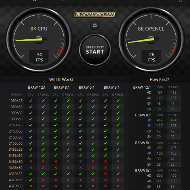Click the 122 value for BRAW 12:1 4K CPU
Image resolution: width=190 pixels, height=190 pixels.
(159, 98)
